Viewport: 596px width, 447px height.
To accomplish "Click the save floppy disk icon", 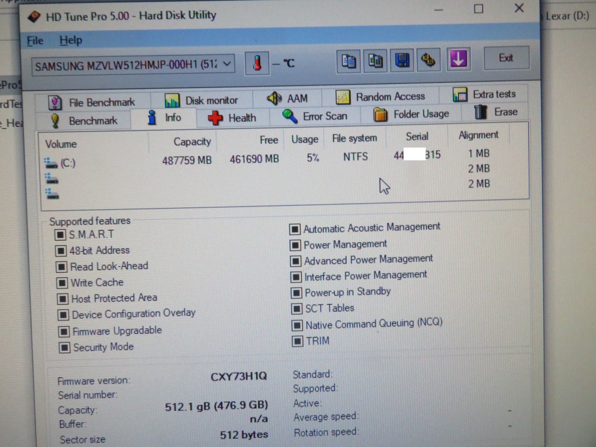I will (402, 60).
